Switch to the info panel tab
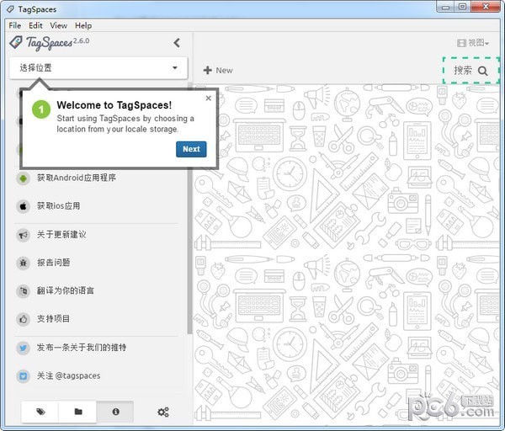Viewport: 505px width, 431px height. click(x=115, y=412)
